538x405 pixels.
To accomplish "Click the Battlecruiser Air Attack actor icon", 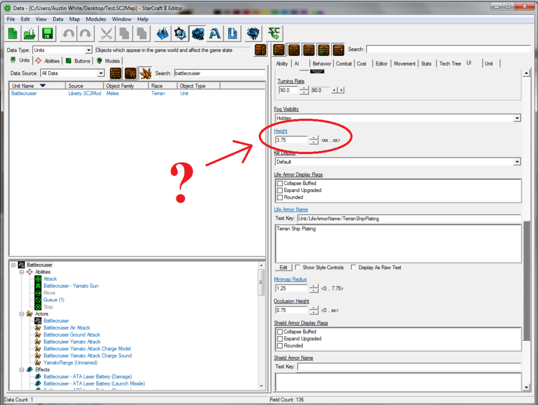I will pyautogui.click(x=38, y=328).
